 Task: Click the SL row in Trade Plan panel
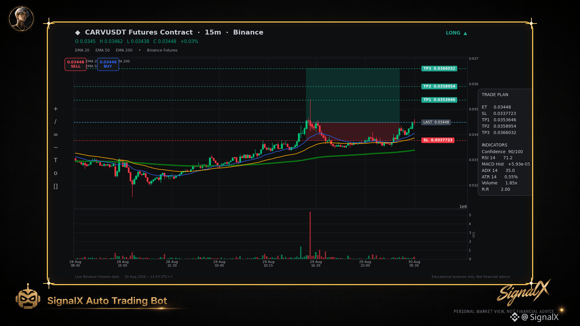499,114
